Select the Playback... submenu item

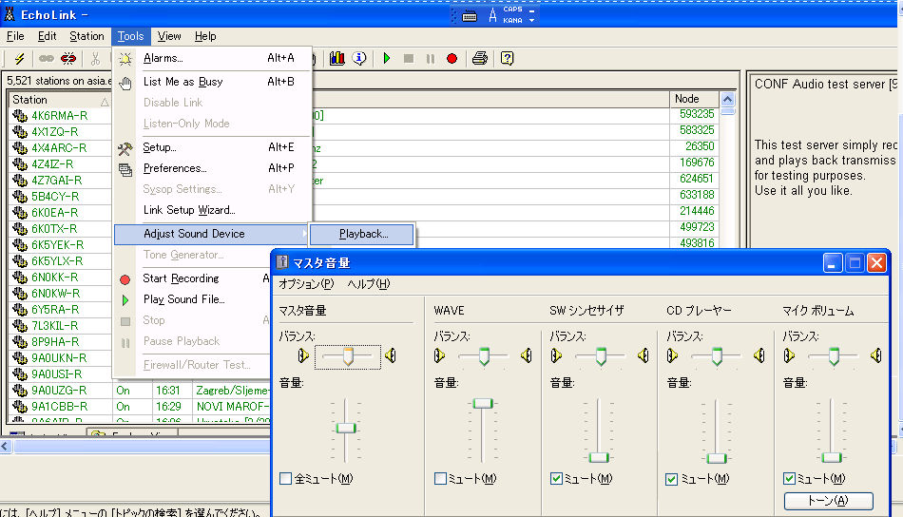362,234
